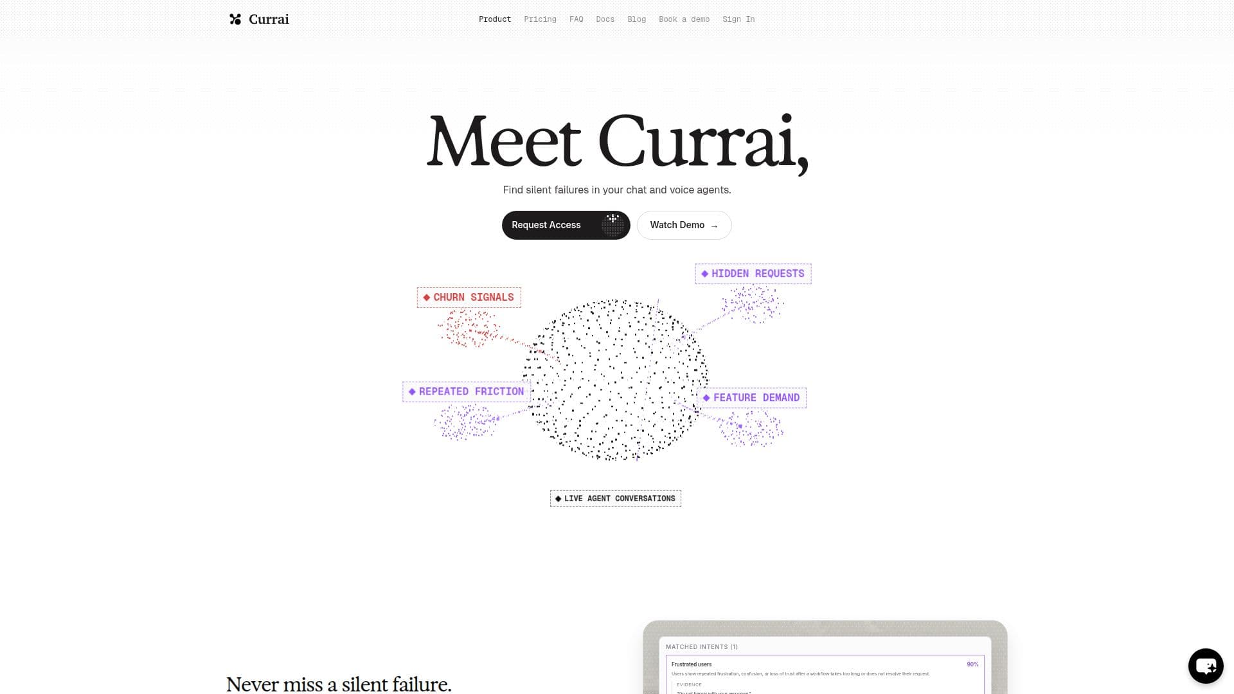1234x694 pixels.
Task: Go to the Pricing page
Action: (540, 19)
